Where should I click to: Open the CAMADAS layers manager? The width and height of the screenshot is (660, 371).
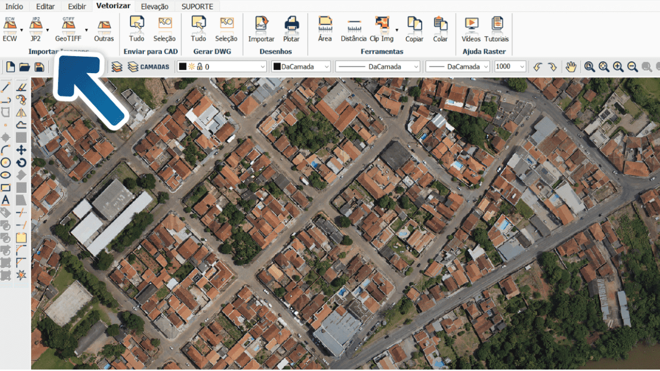[148, 66]
